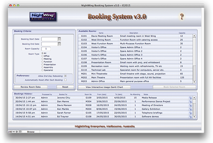Viewport: 213px width, 143px height.
Task: Select G101 Davis Meeting Room row
Action: [x=136, y=36]
